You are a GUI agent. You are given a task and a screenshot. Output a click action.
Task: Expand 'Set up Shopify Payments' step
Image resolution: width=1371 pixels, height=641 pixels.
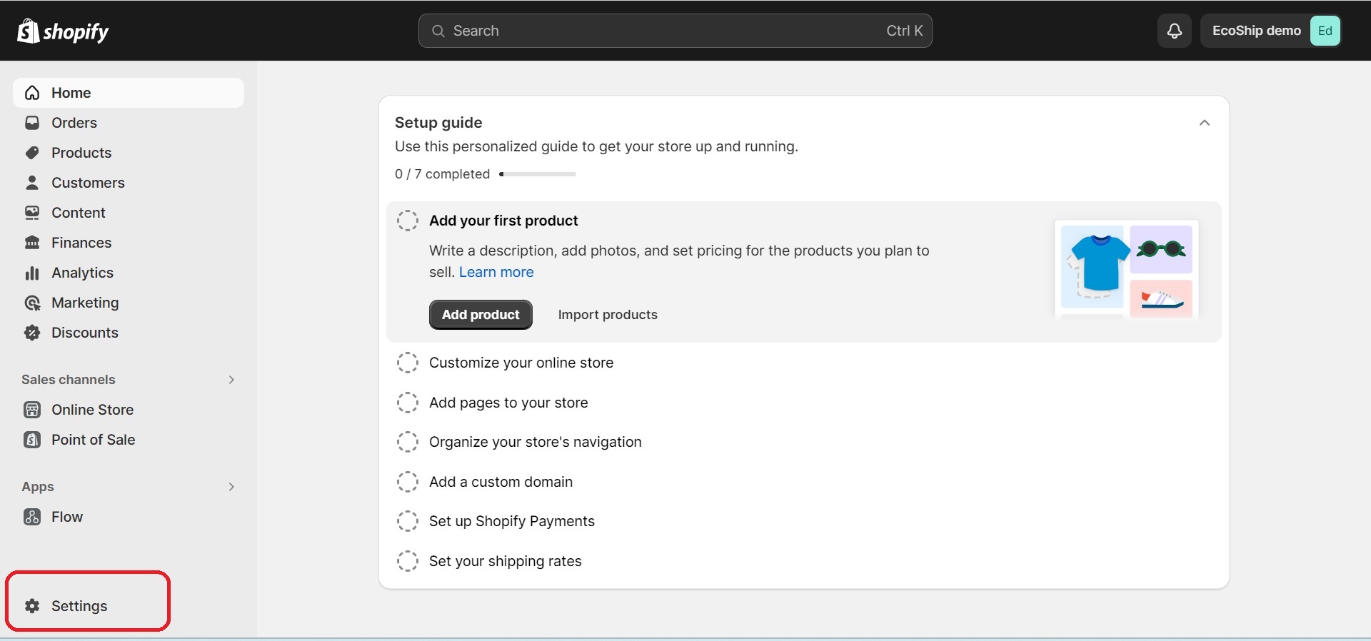click(x=512, y=521)
